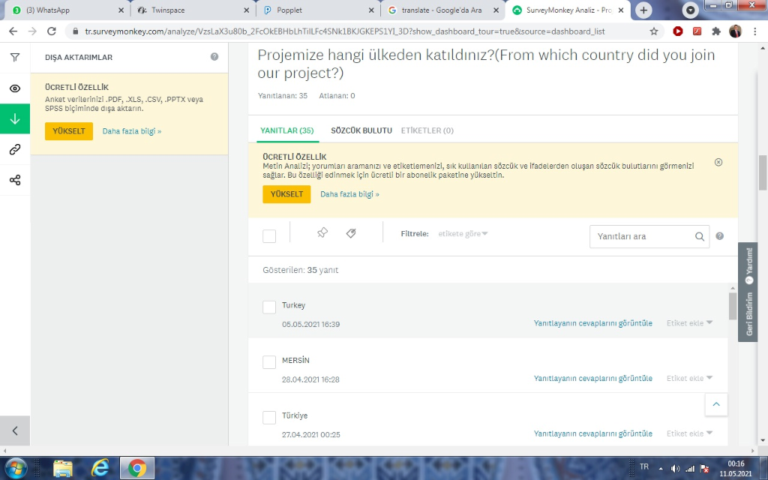Switch to ETİKETLER (0) tab
Image resolution: width=768 pixels, height=480 pixels.
427,130
